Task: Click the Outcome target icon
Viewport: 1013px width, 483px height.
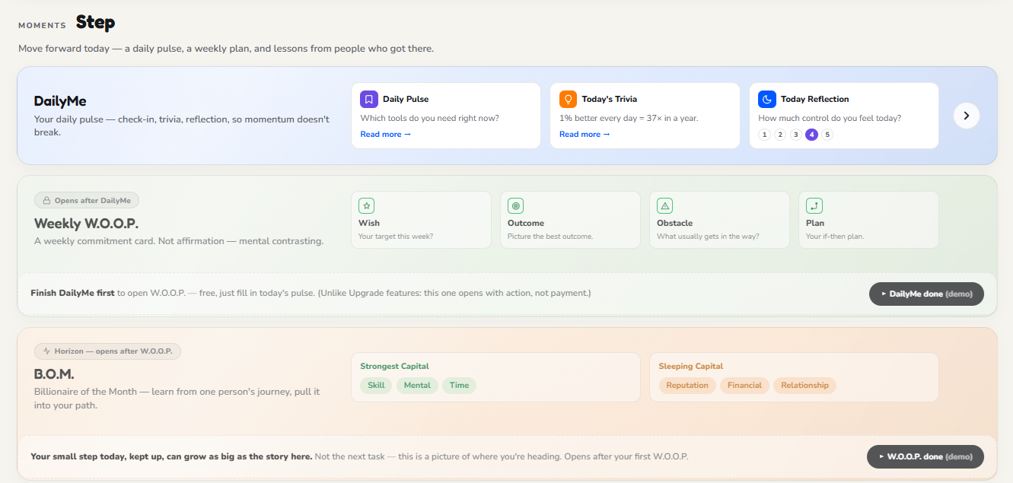Action: (x=515, y=205)
